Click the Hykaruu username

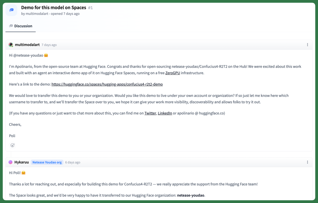[x=21, y=162]
